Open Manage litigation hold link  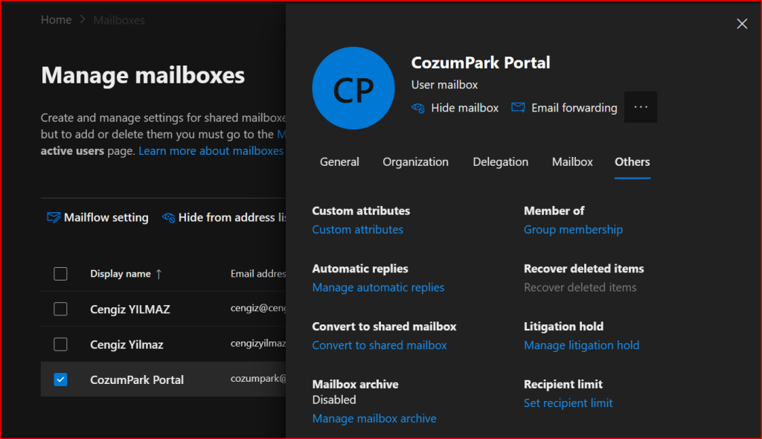click(581, 345)
